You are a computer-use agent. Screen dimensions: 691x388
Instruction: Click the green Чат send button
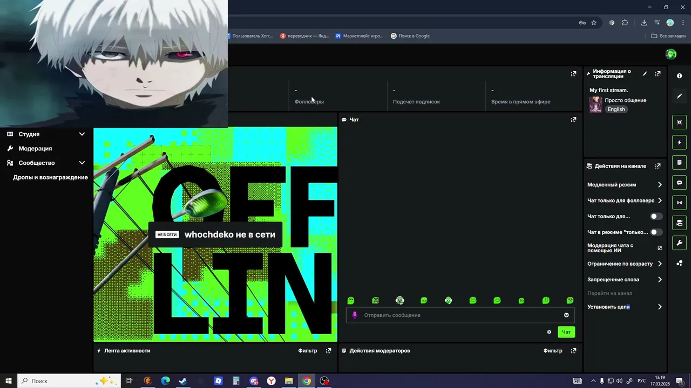point(566,332)
